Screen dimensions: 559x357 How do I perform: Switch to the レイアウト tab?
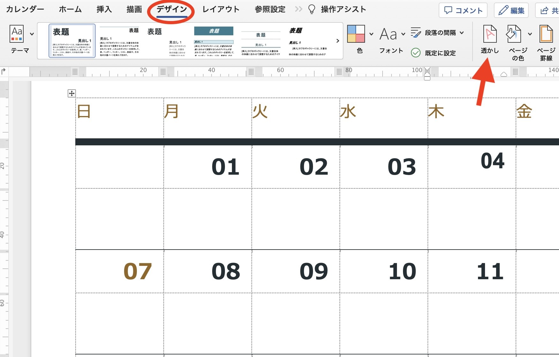pos(221,9)
